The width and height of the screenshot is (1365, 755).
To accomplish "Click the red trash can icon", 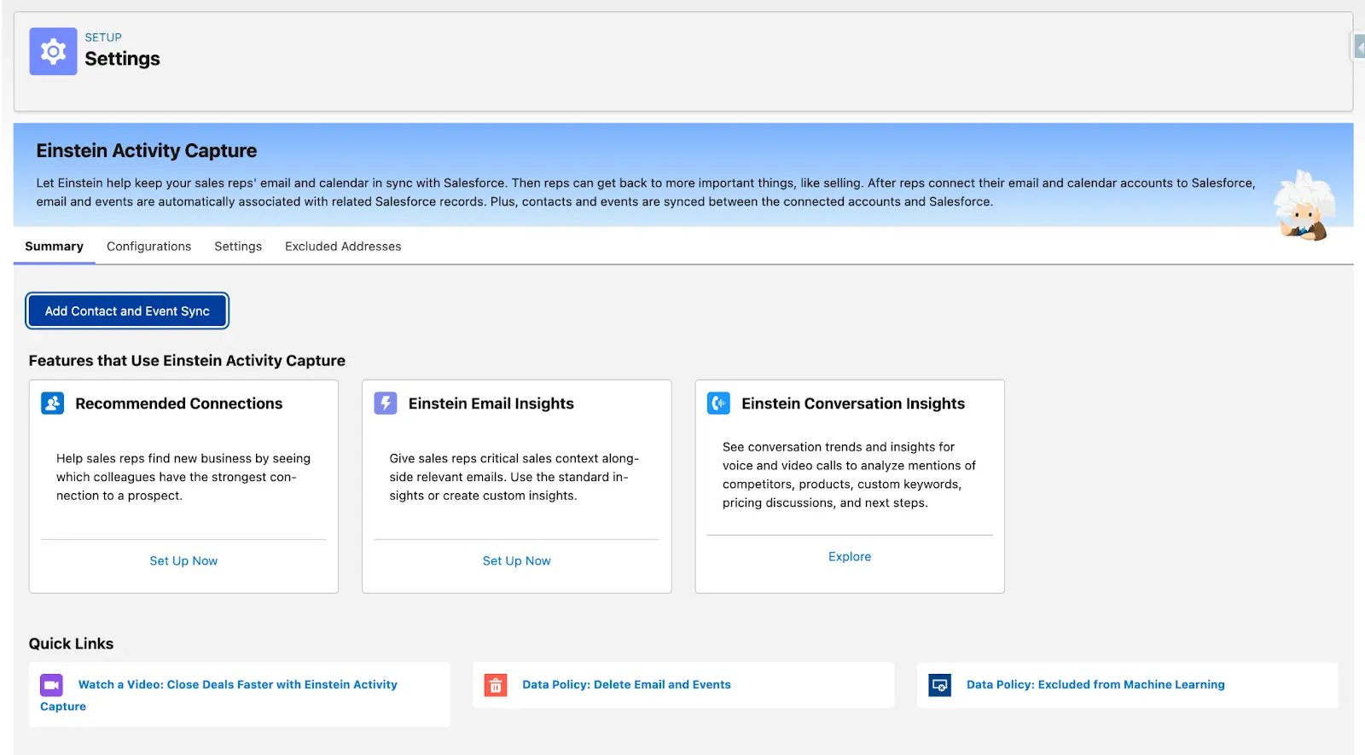I will tap(496, 685).
